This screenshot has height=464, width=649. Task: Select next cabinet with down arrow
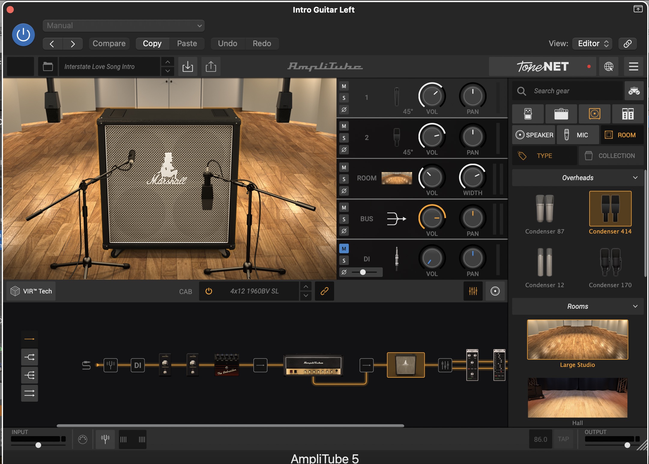point(306,296)
